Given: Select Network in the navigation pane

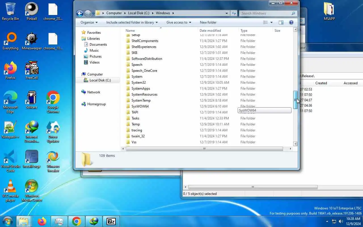Looking at the screenshot, I should (94, 92).
